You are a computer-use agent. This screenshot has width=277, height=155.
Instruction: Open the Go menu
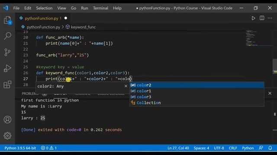click(x=74, y=8)
